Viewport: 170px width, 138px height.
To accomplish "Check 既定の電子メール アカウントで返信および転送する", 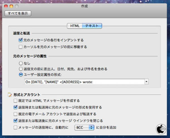I will click(15, 114).
